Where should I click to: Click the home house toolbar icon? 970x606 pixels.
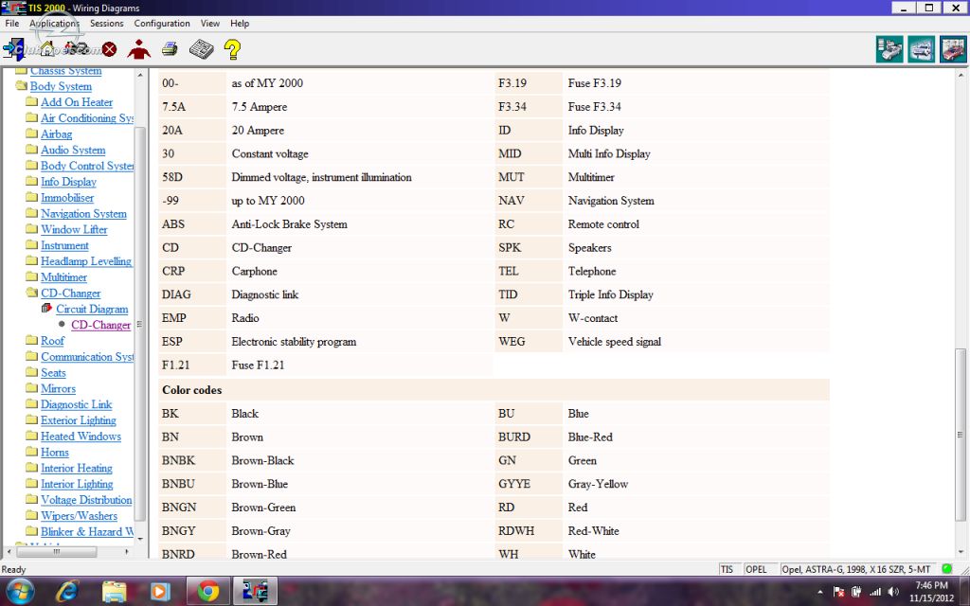click(47, 49)
